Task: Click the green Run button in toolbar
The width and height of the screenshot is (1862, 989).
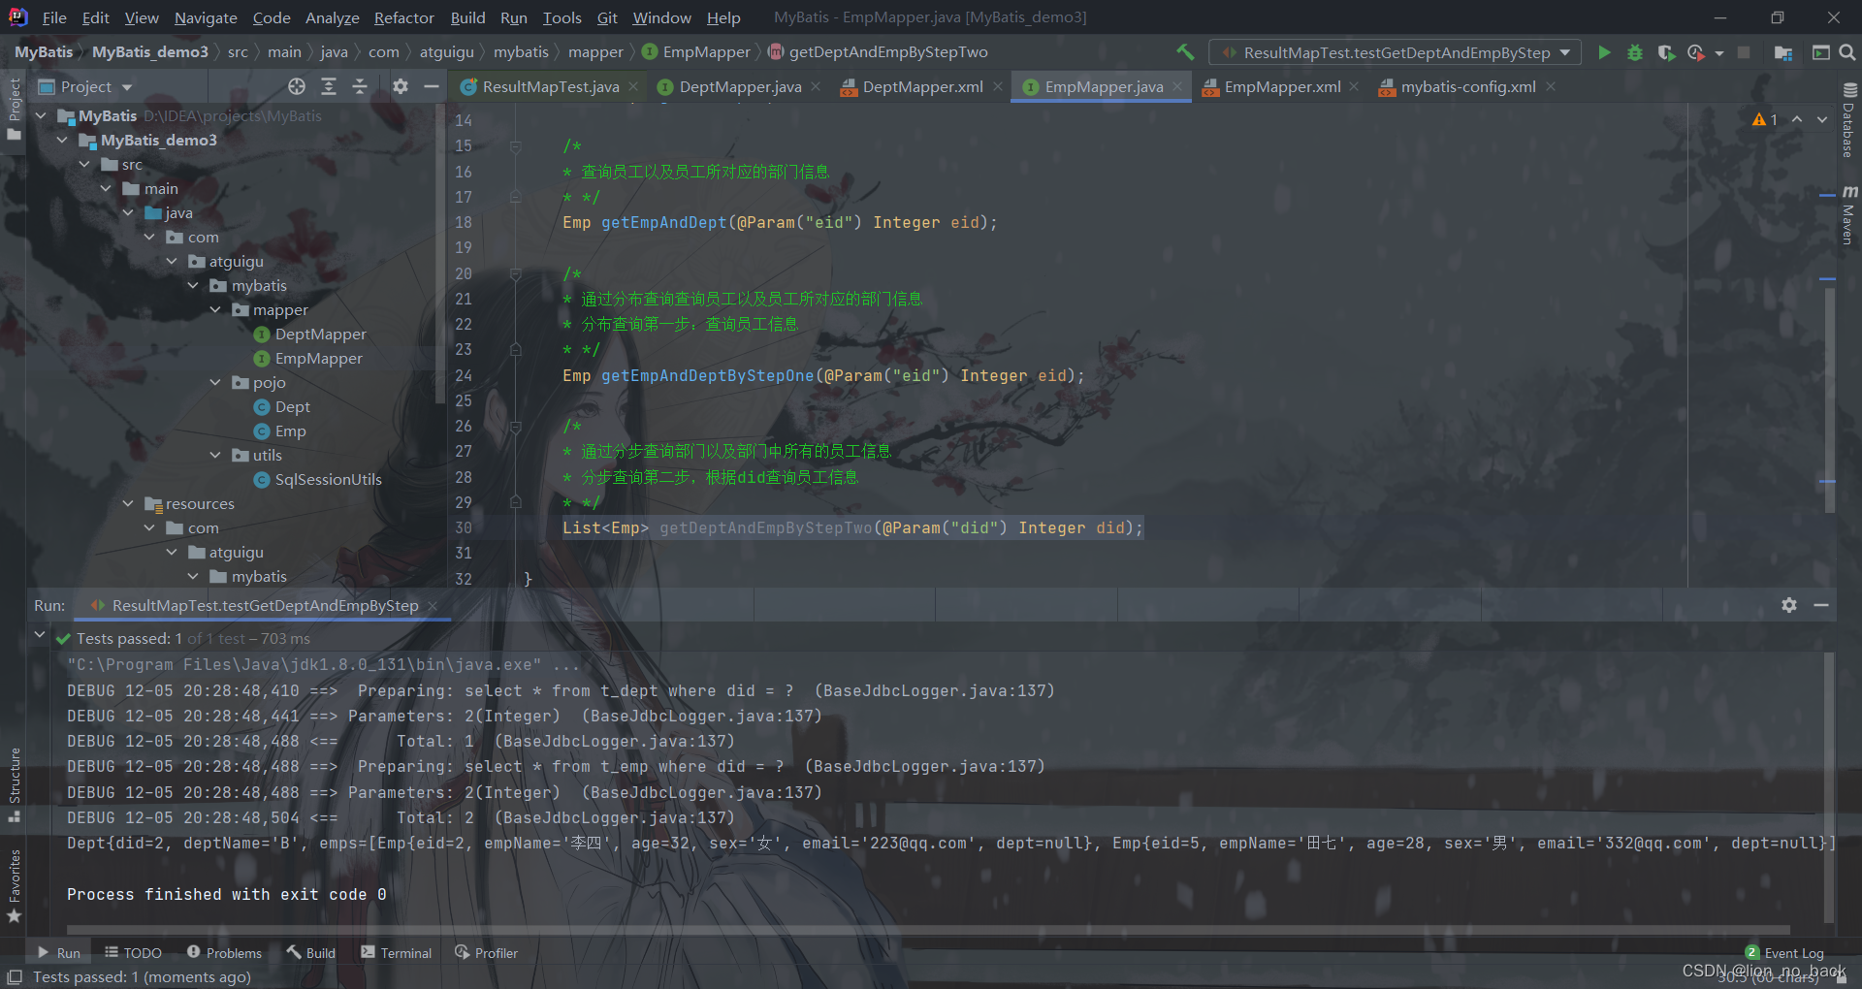Action: (1604, 52)
